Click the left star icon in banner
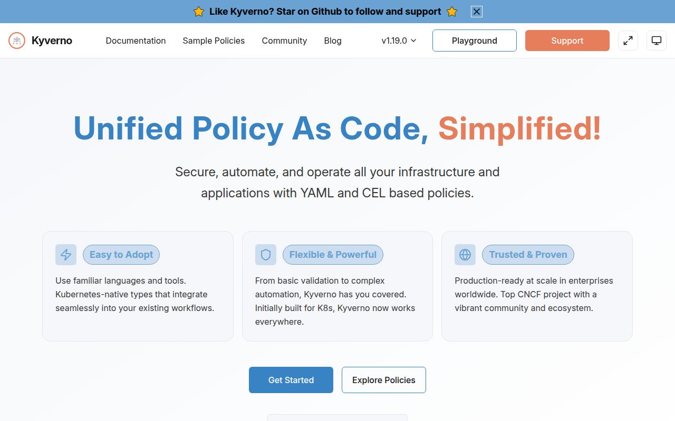Viewport: 675px width, 421px height. [199, 12]
